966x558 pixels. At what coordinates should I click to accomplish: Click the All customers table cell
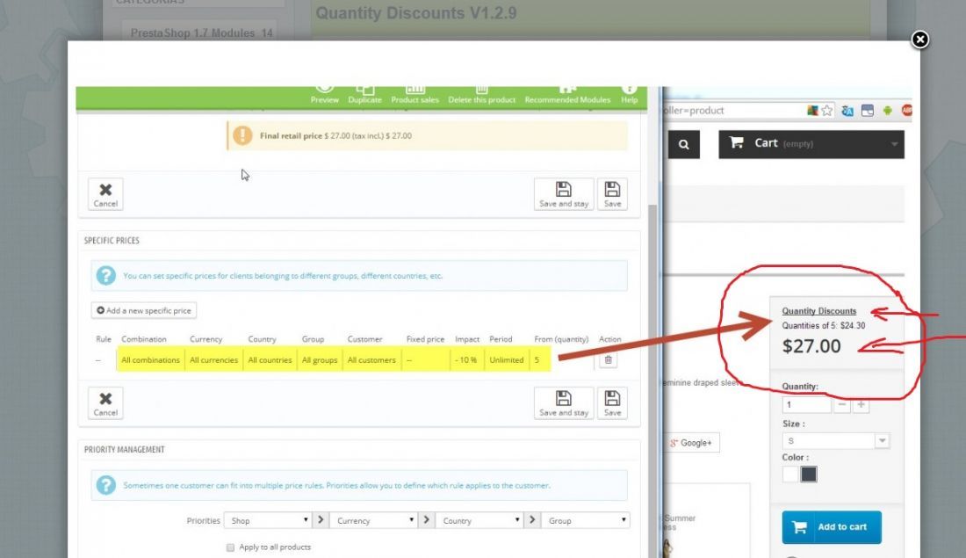point(371,360)
